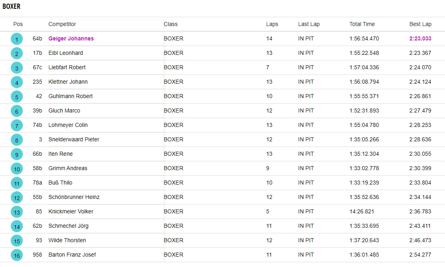Click the Last Lap column header

tap(309, 24)
